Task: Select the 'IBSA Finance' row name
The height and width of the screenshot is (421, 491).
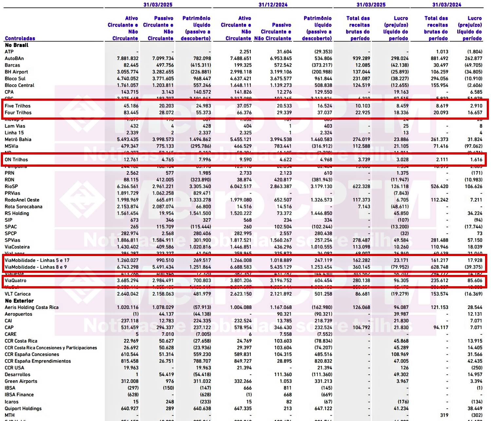Action: click(19, 395)
